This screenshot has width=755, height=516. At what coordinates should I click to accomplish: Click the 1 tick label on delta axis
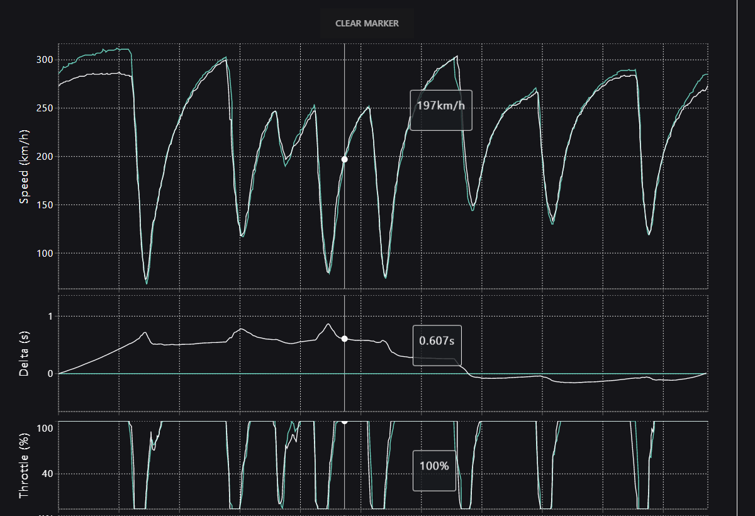pyautogui.click(x=49, y=316)
